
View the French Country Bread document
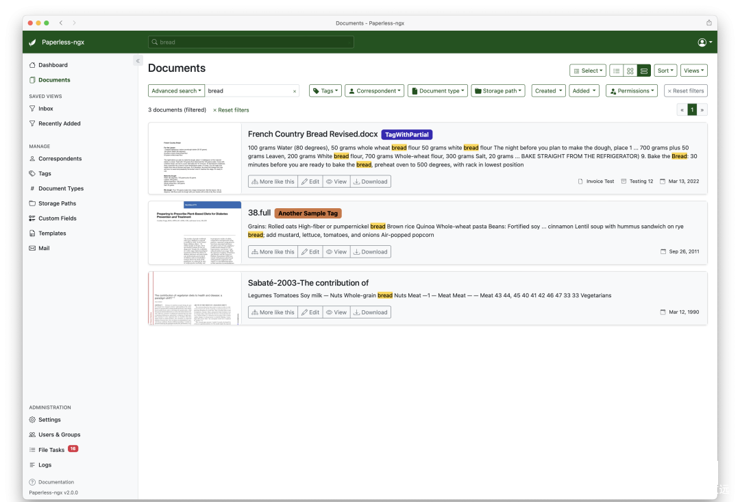[336, 181]
